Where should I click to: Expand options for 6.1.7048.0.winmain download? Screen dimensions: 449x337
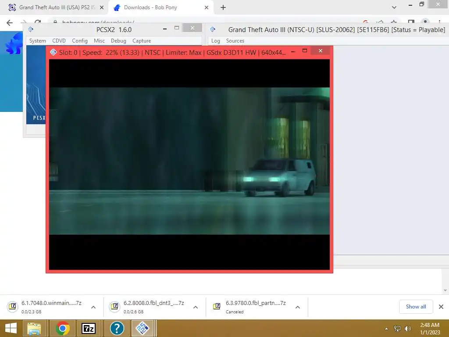click(93, 307)
